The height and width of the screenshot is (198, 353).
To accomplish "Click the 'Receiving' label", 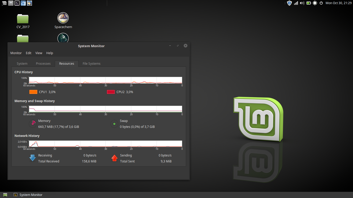I will (x=45, y=155).
